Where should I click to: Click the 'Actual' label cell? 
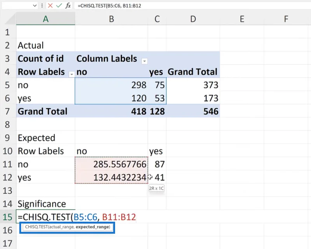[x=45, y=45]
